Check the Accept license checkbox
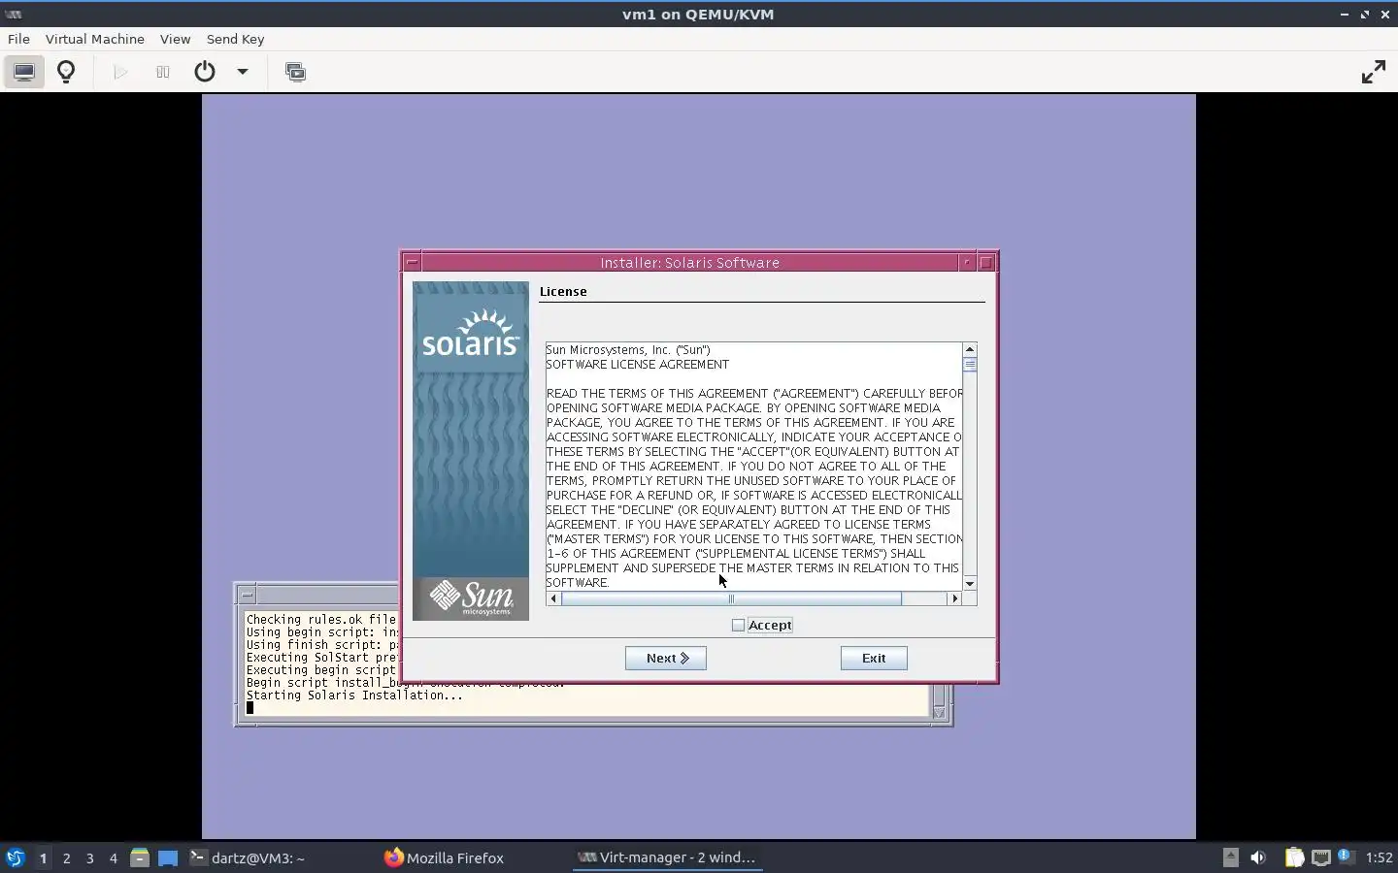The image size is (1398, 873). pyautogui.click(x=738, y=626)
